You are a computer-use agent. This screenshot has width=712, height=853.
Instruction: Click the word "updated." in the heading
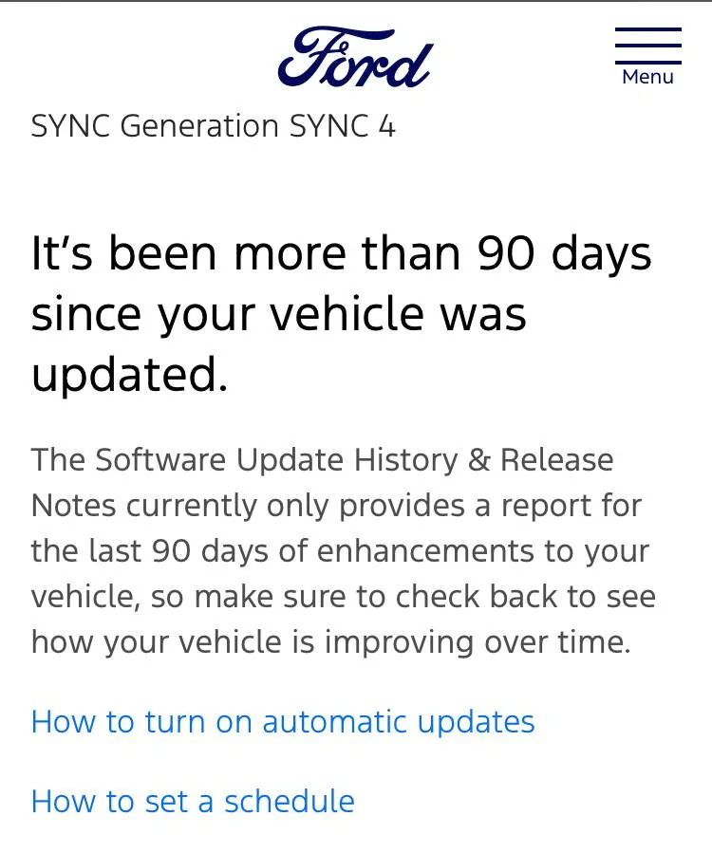point(129,376)
